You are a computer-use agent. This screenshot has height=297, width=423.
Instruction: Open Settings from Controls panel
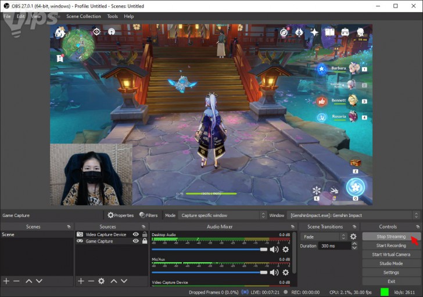click(391, 272)
